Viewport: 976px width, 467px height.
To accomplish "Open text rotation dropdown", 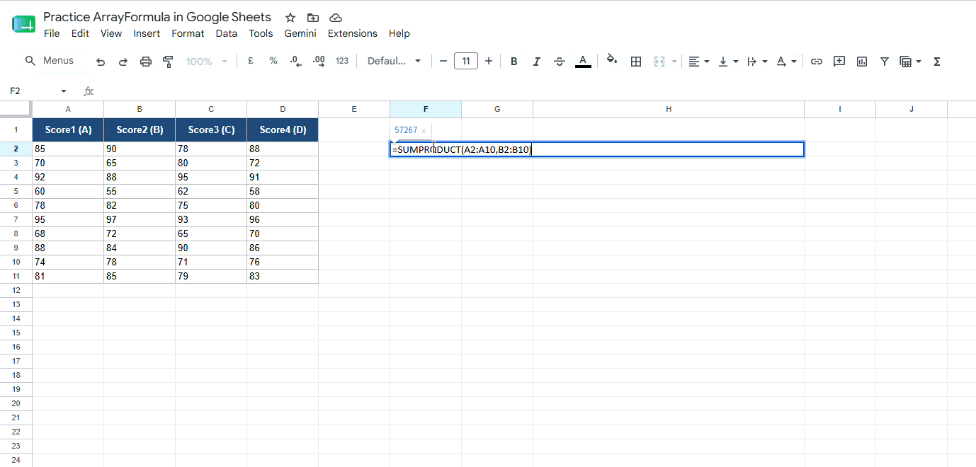I will coord(786,62).
